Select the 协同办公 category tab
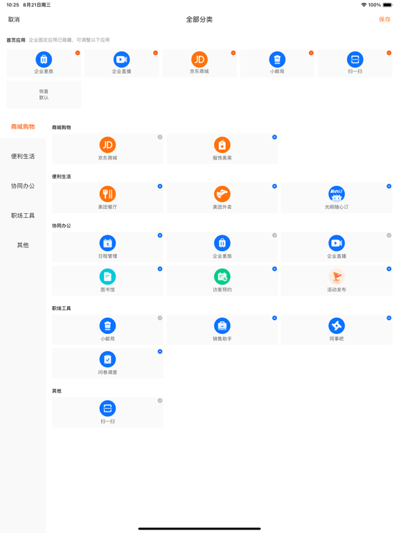 [23, 186]
